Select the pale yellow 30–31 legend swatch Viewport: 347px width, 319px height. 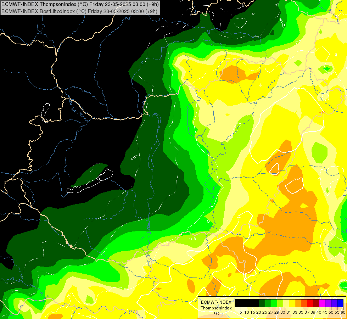pyautogui.click(x=286, y=303)
